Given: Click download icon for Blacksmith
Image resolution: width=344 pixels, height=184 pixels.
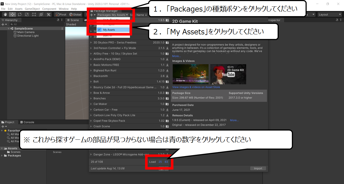Looking at the screenshot, I should click(x=167, y=76).
